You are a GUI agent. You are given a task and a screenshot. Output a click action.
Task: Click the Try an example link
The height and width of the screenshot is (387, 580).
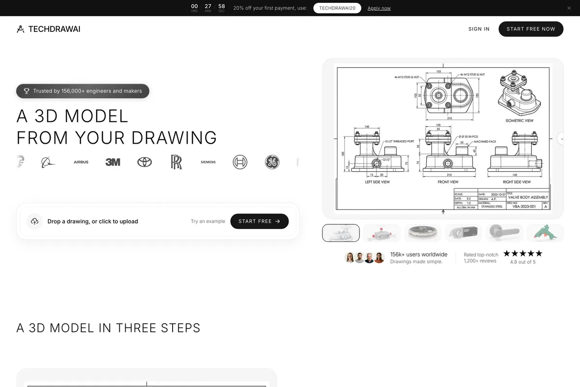208,222
